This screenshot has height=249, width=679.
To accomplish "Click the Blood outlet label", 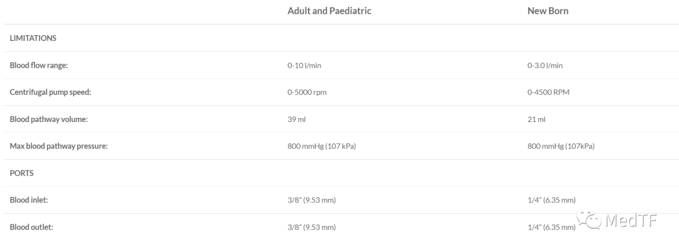I will click(x=31, y=227).
